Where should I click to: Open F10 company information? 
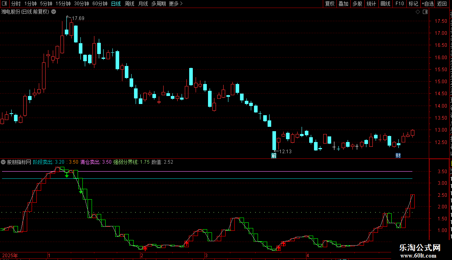400,4
